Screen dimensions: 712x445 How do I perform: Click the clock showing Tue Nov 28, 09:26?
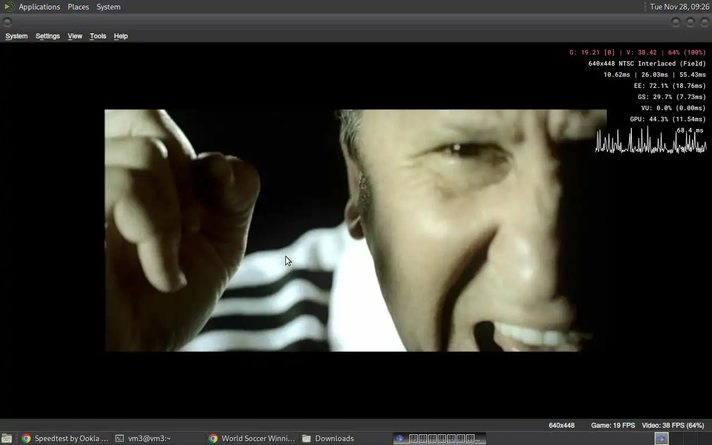(680, 7)
